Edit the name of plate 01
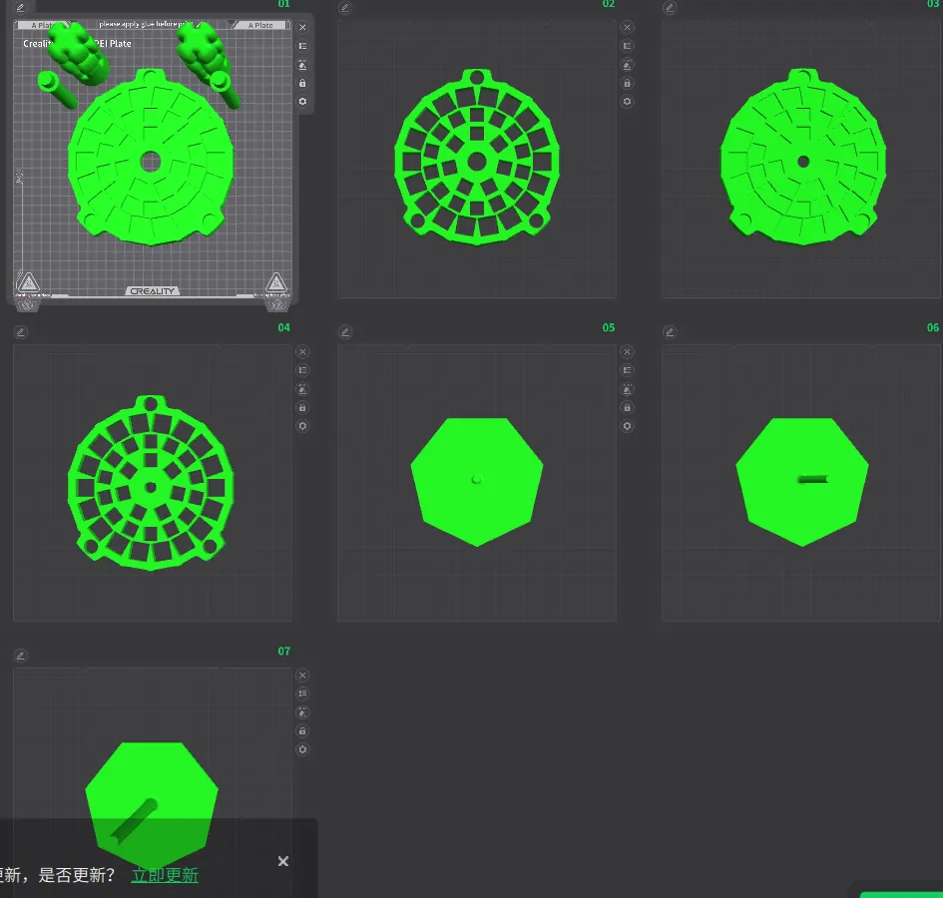943x898 pixels. (x=20, y=7)
